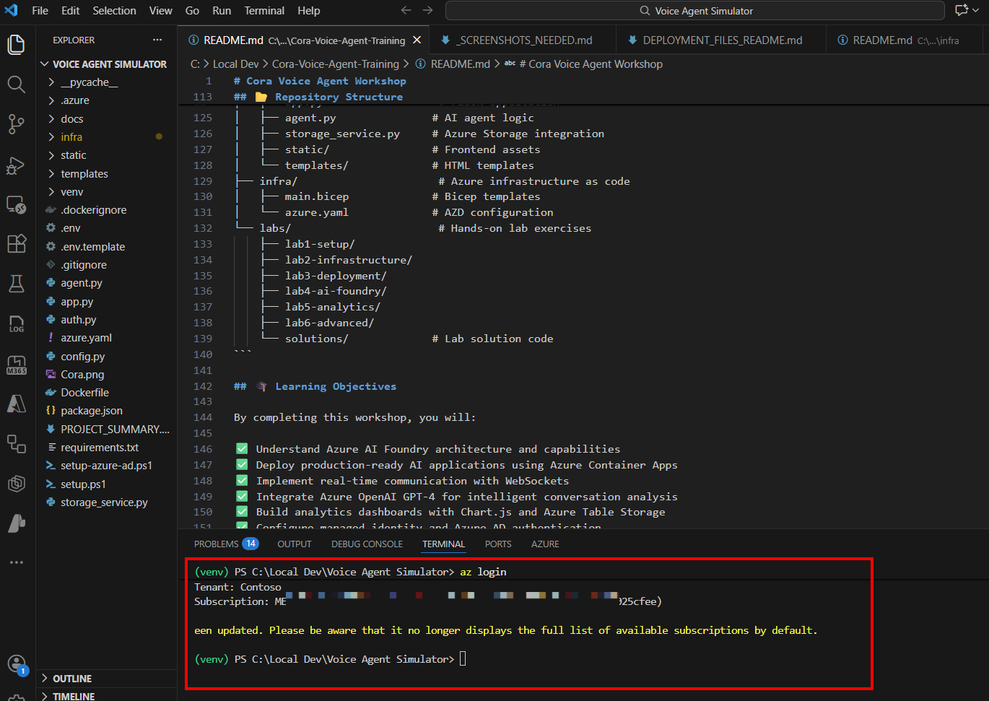Click the Voice Agent Simulator search bar
The height and width of the screenshot is (701, 989).
pos(694,10)
